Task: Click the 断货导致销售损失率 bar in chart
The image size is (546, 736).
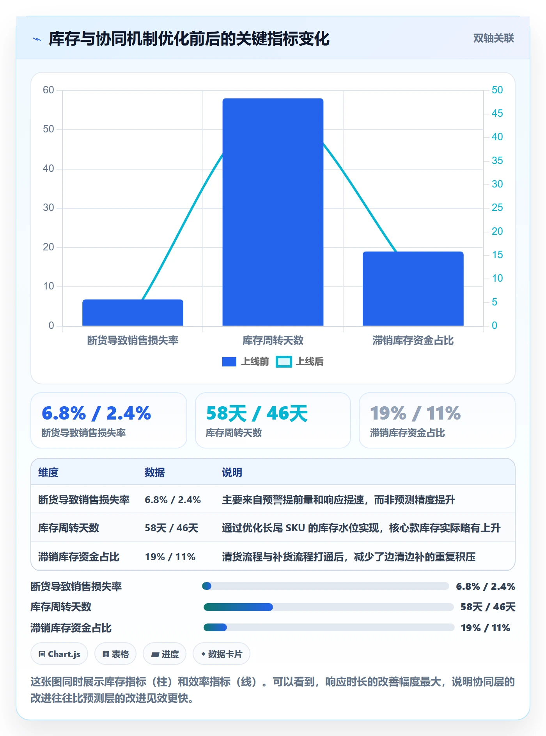Action: (x=133, y=313)
